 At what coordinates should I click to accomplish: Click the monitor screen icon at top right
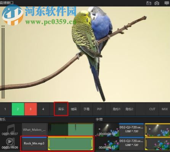pyautogui.click(x=167, y=3)
